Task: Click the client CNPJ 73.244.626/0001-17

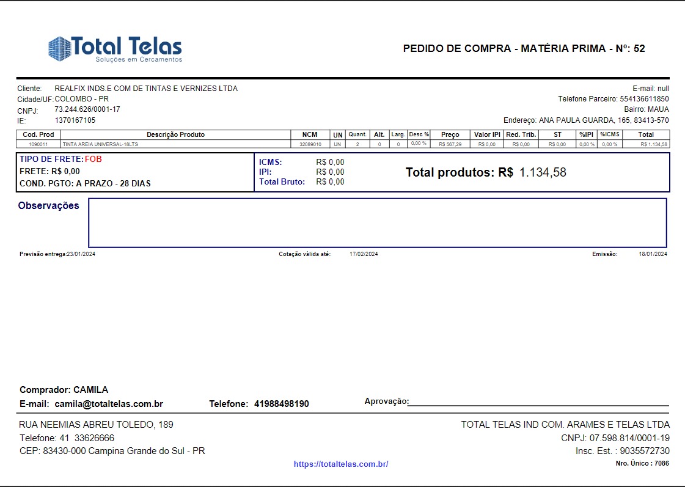Action: pos(87,109)
